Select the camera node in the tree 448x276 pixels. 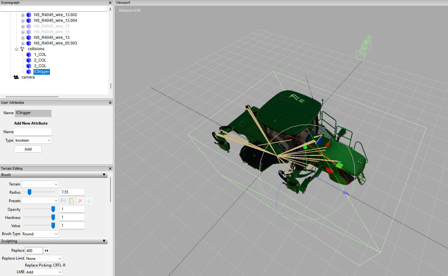[28, 77]
